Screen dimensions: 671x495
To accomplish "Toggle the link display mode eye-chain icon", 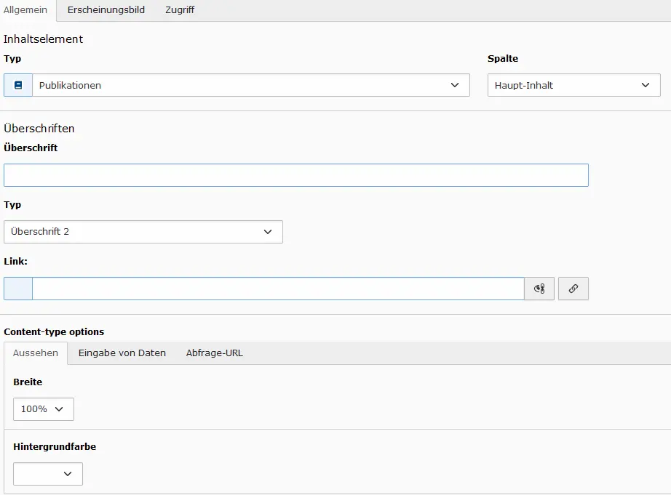I will click(539, 289).
